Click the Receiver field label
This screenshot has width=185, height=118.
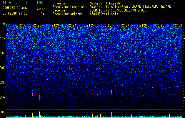60,10
